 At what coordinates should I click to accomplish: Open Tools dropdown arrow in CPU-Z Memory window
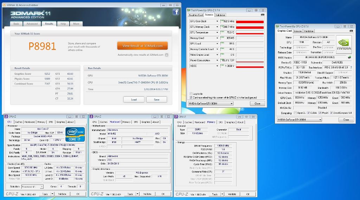point(222,194)
